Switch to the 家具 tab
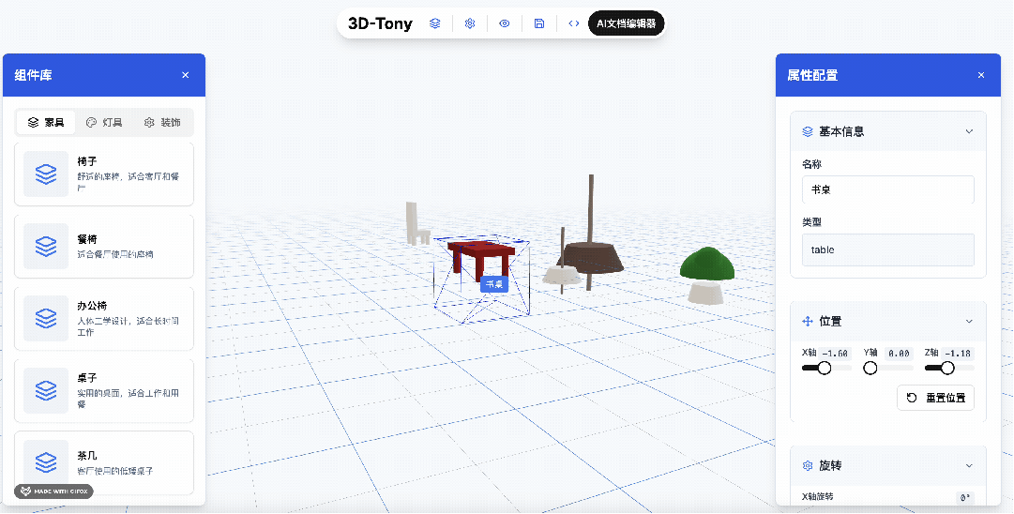 pyautogui.click(x=46, y=122)
